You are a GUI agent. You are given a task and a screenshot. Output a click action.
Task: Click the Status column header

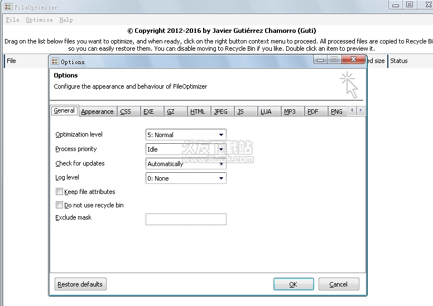point(410,61)
